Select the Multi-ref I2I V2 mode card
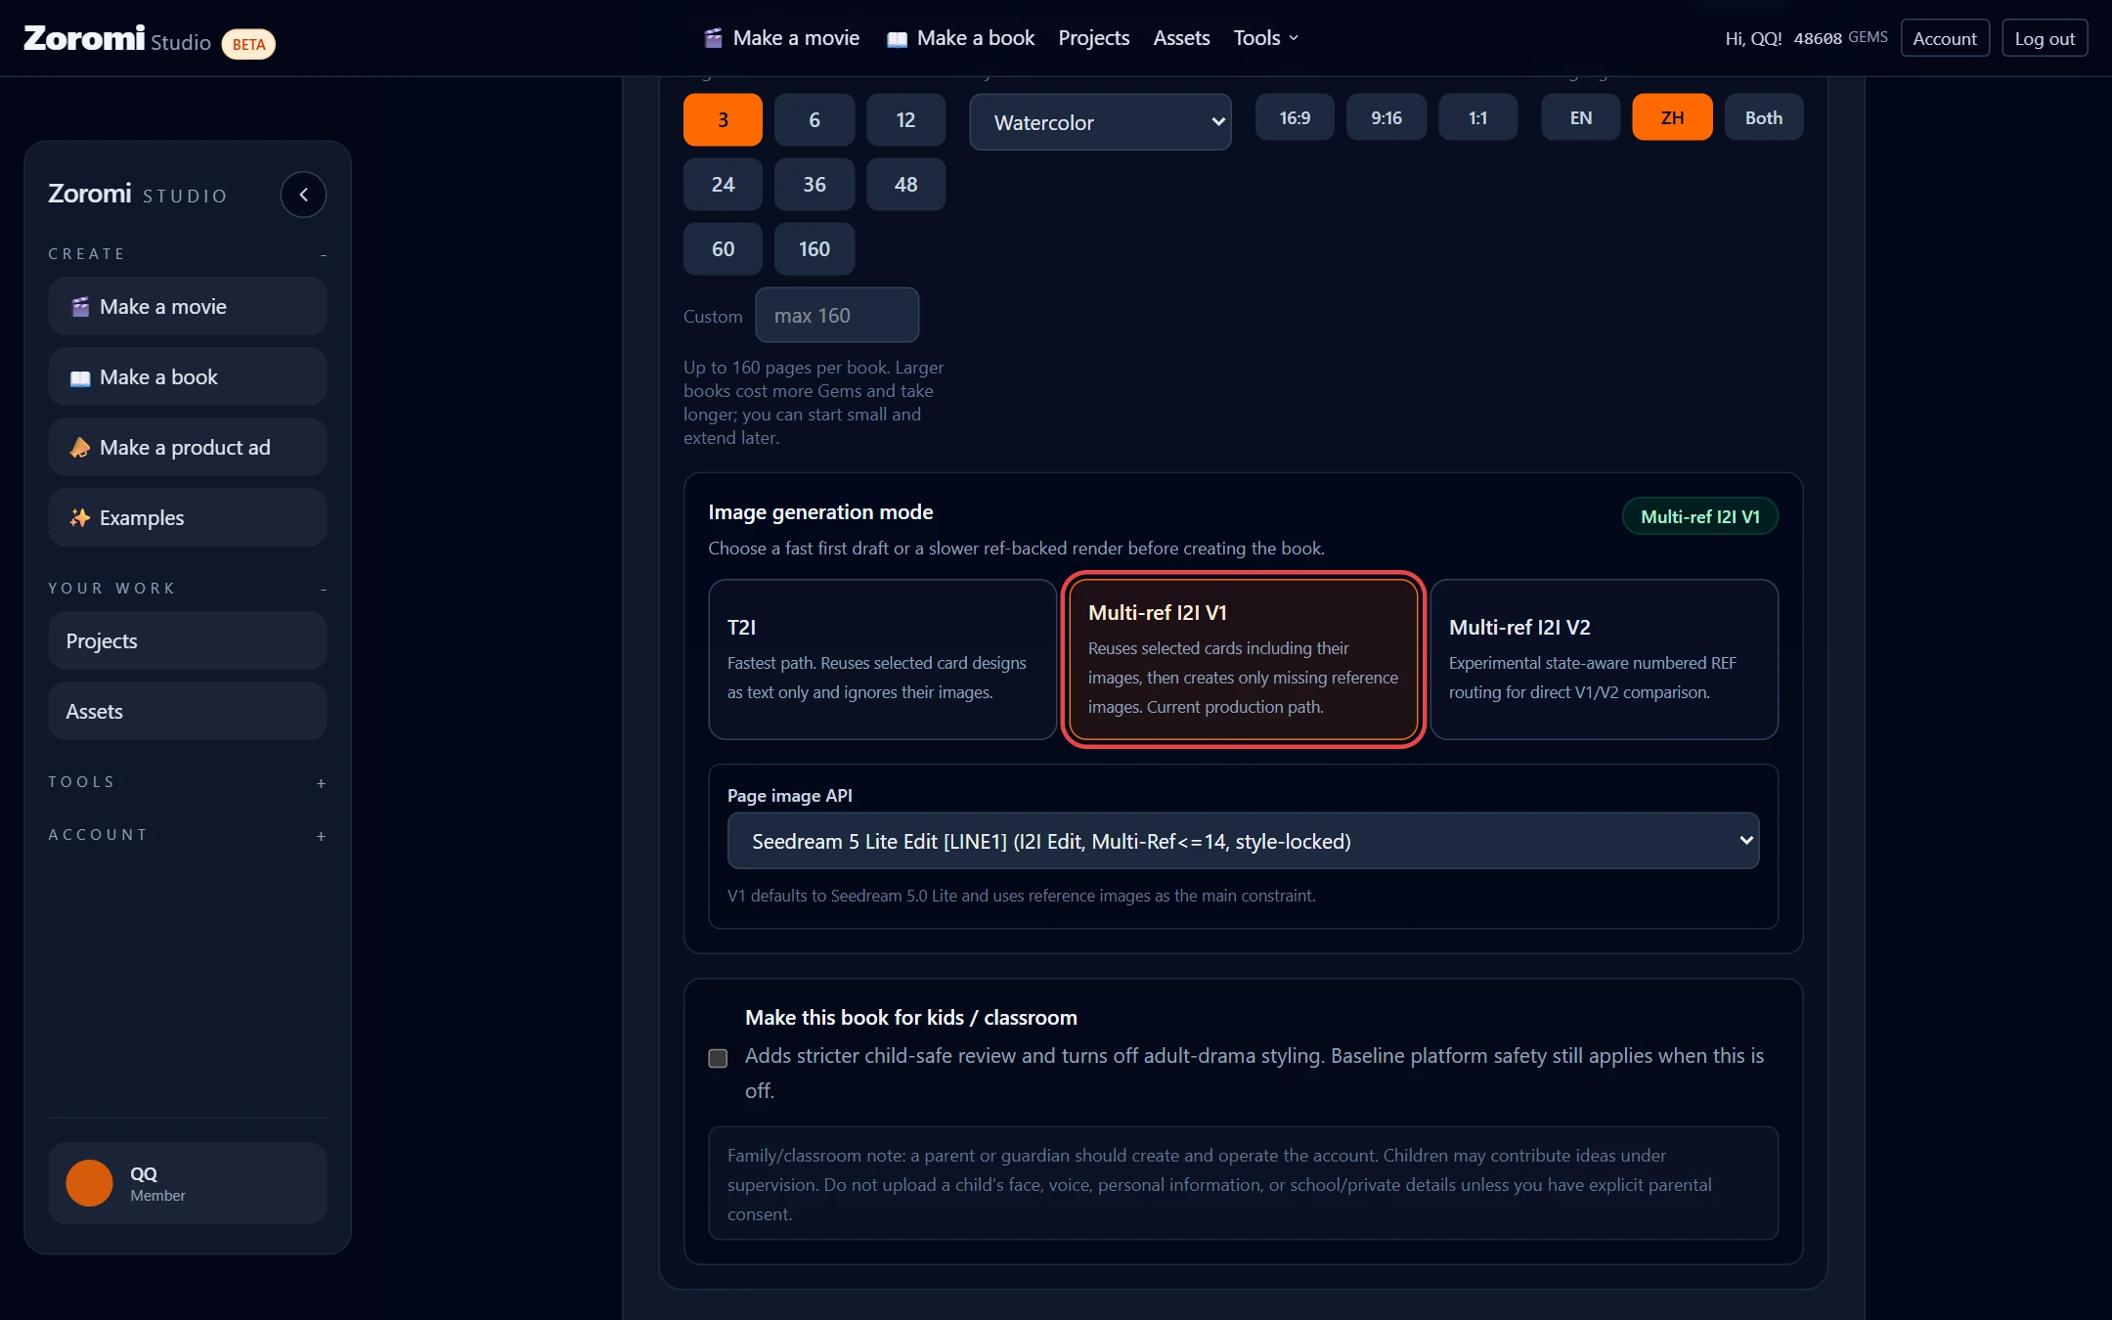The height and width of the screenshot is (1320, 2112). (1604, 659)
